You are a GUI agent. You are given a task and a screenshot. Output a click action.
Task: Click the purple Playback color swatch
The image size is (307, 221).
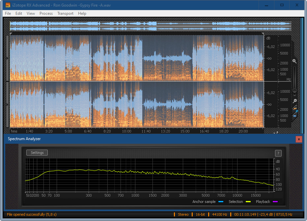[x=275, y=202]
